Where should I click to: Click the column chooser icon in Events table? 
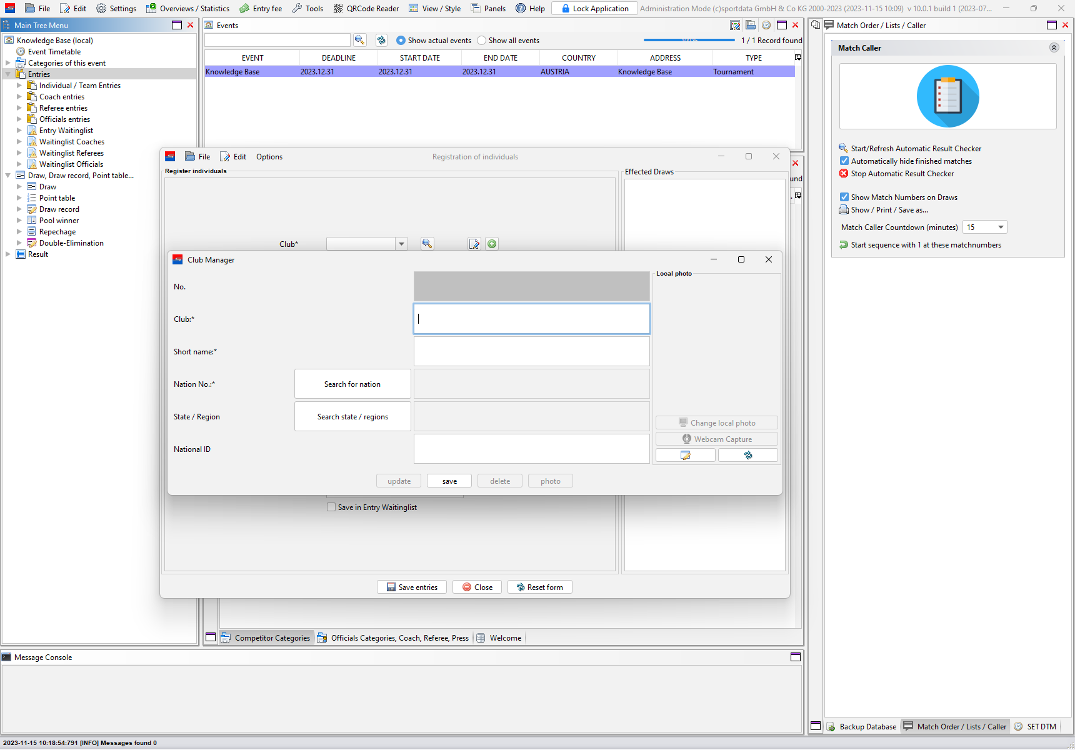pyautogui.click(x=798, y=57)
